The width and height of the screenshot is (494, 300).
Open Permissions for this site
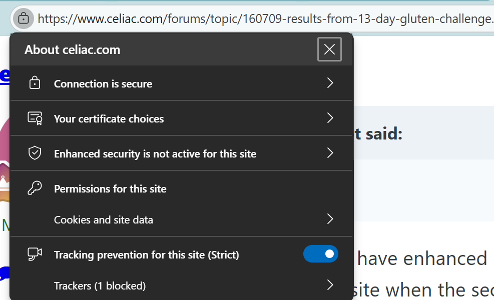110,189
